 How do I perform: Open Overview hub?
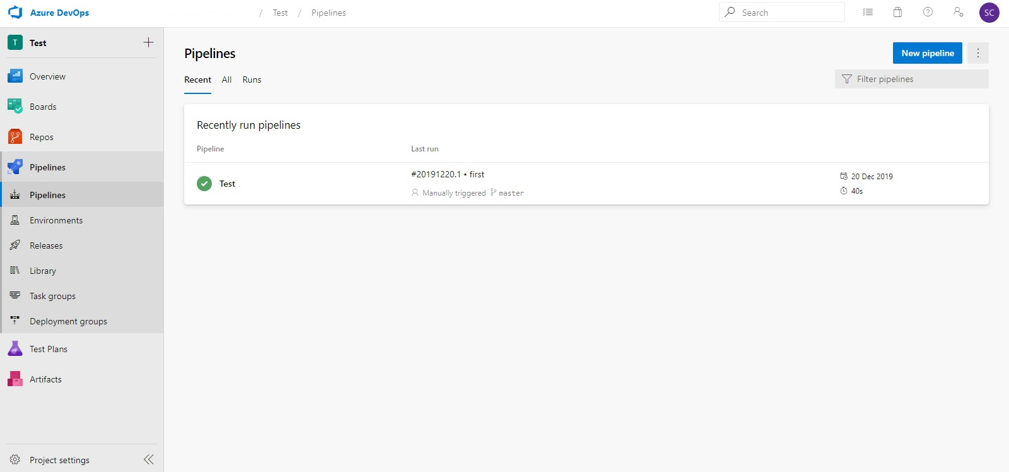[x=82, y=76]
